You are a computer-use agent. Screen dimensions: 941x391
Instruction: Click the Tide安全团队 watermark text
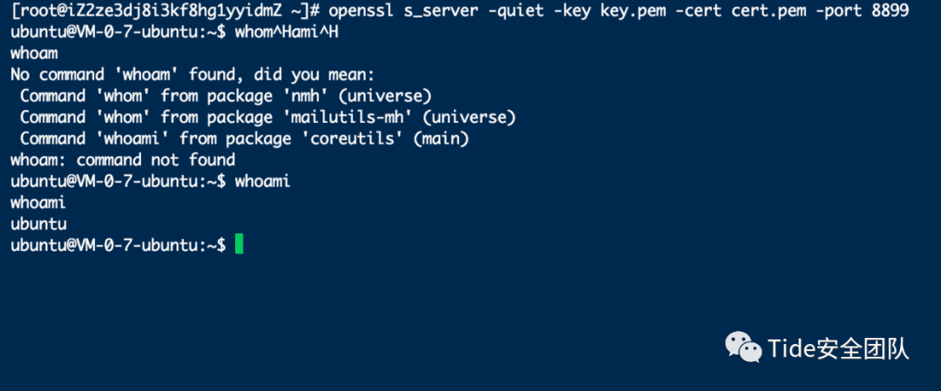click(x=839, y=347)
